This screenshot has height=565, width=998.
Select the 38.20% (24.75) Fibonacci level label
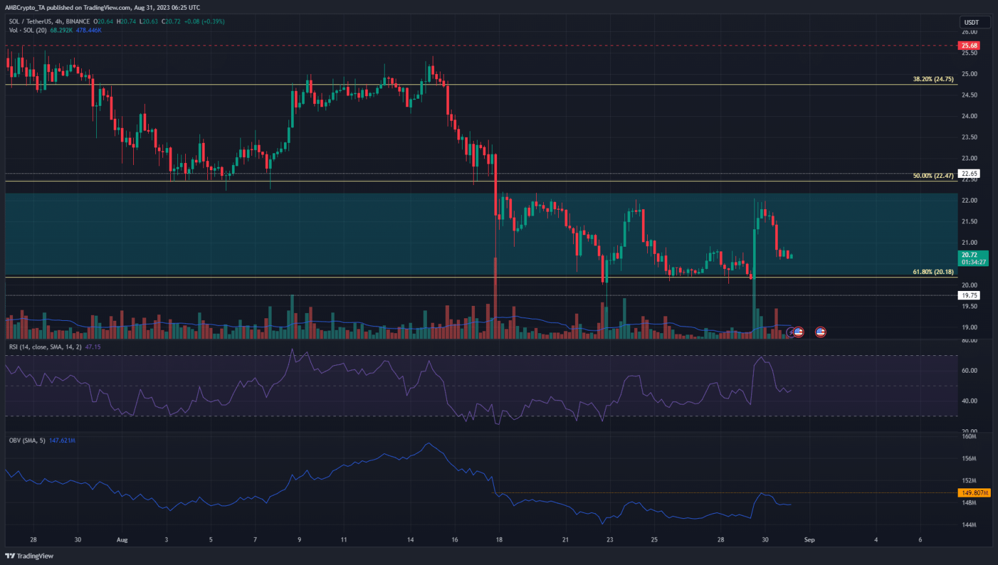(933, 79)
